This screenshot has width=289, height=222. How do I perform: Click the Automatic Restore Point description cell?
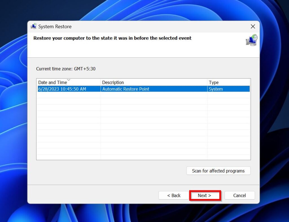[126, 89]
